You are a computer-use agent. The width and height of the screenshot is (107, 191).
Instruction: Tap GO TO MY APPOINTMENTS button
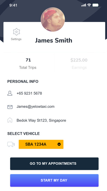(x=54, y=164)
